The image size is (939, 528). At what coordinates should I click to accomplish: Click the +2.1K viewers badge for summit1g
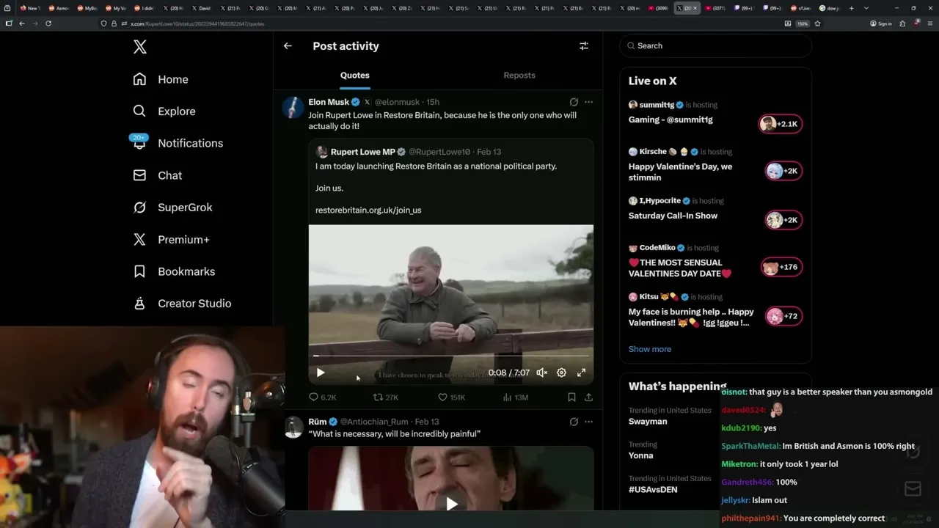coord(781,124)
